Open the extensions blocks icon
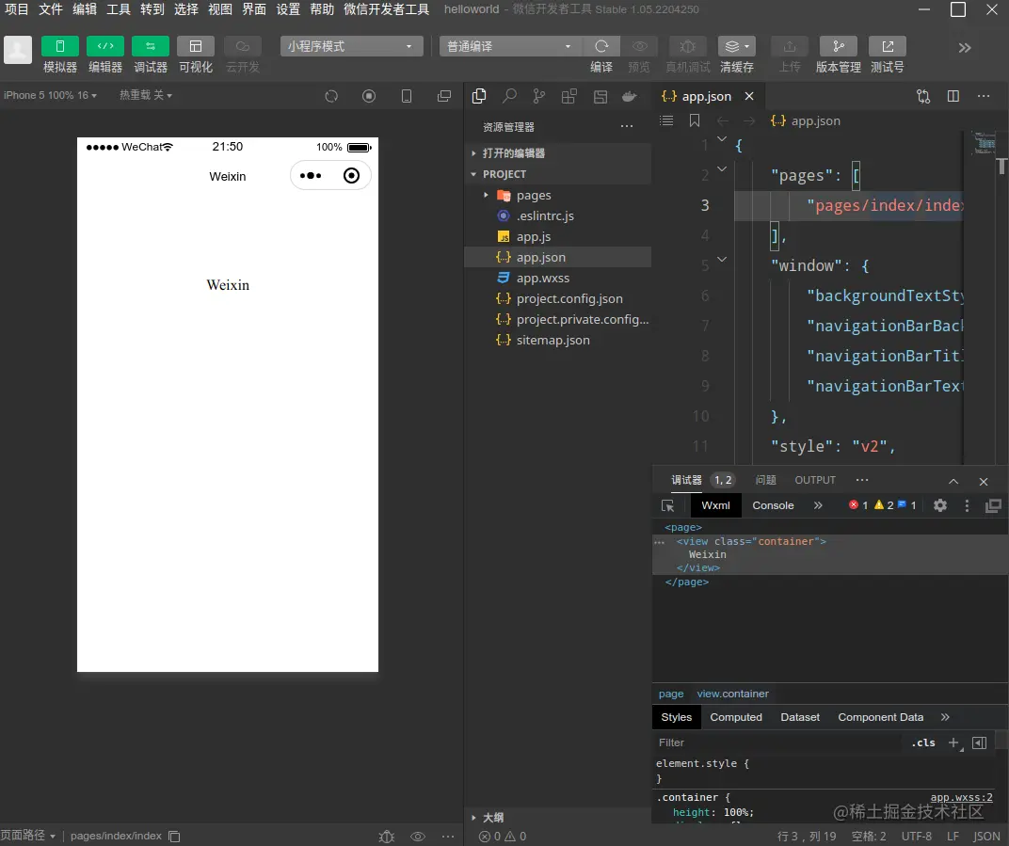Screen dimensions: 1009x846 tap(569, 97)
